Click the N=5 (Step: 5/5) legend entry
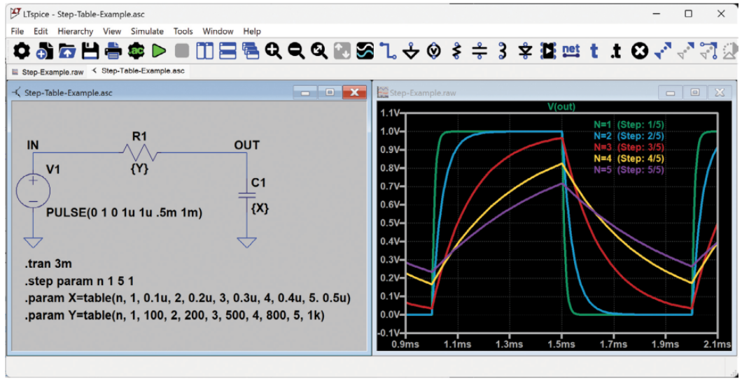 pyautogui.click(x=628, y=169)
